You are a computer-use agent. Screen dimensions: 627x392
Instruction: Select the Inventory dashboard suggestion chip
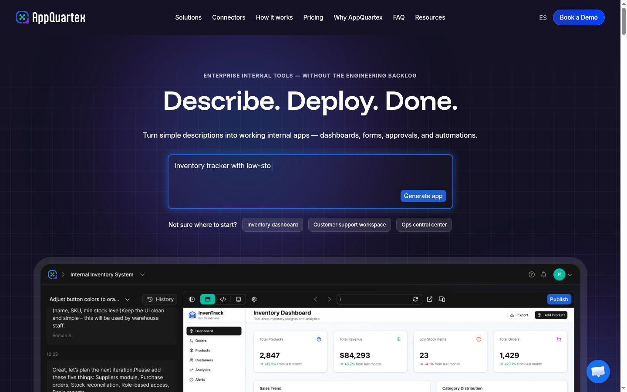273,225
